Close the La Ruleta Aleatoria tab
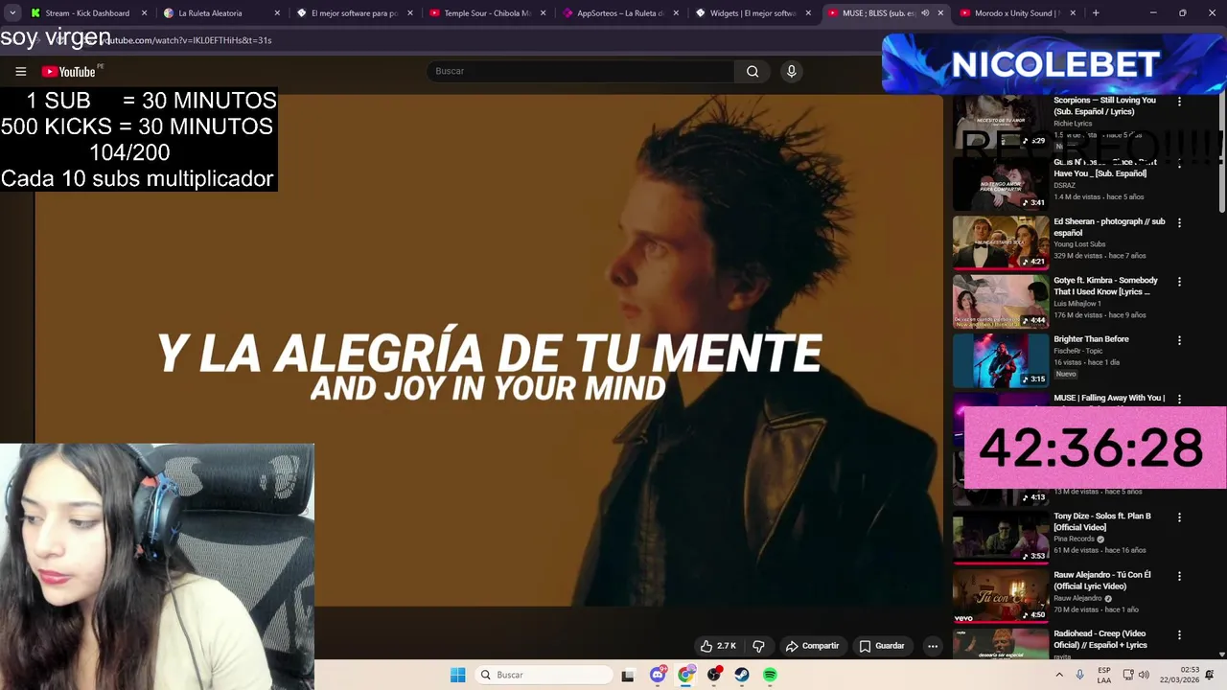 click(x=277, y=13)
